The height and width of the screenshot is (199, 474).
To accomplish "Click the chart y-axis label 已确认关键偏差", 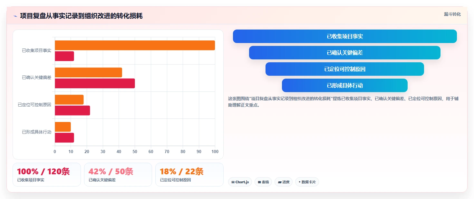I will point(36,77).
